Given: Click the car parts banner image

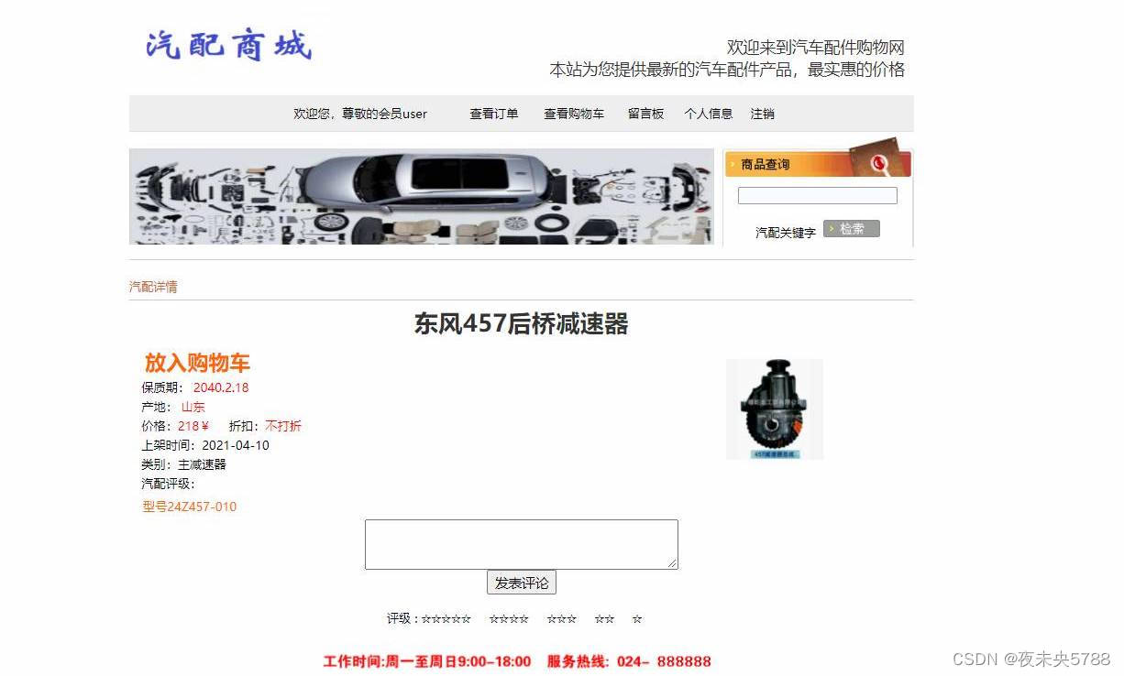Looking at the screenshot, I should click(x=422, y=197).
